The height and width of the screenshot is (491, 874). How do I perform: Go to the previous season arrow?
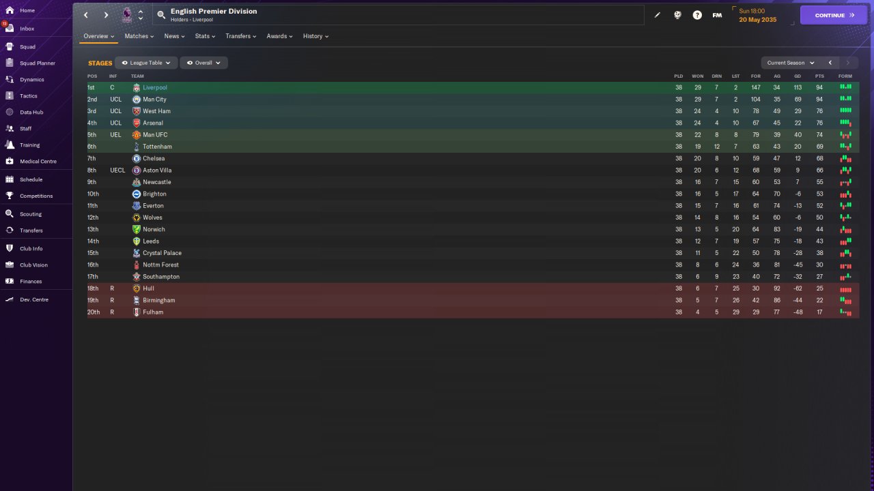pyautogui.click(x=830, y=63)
